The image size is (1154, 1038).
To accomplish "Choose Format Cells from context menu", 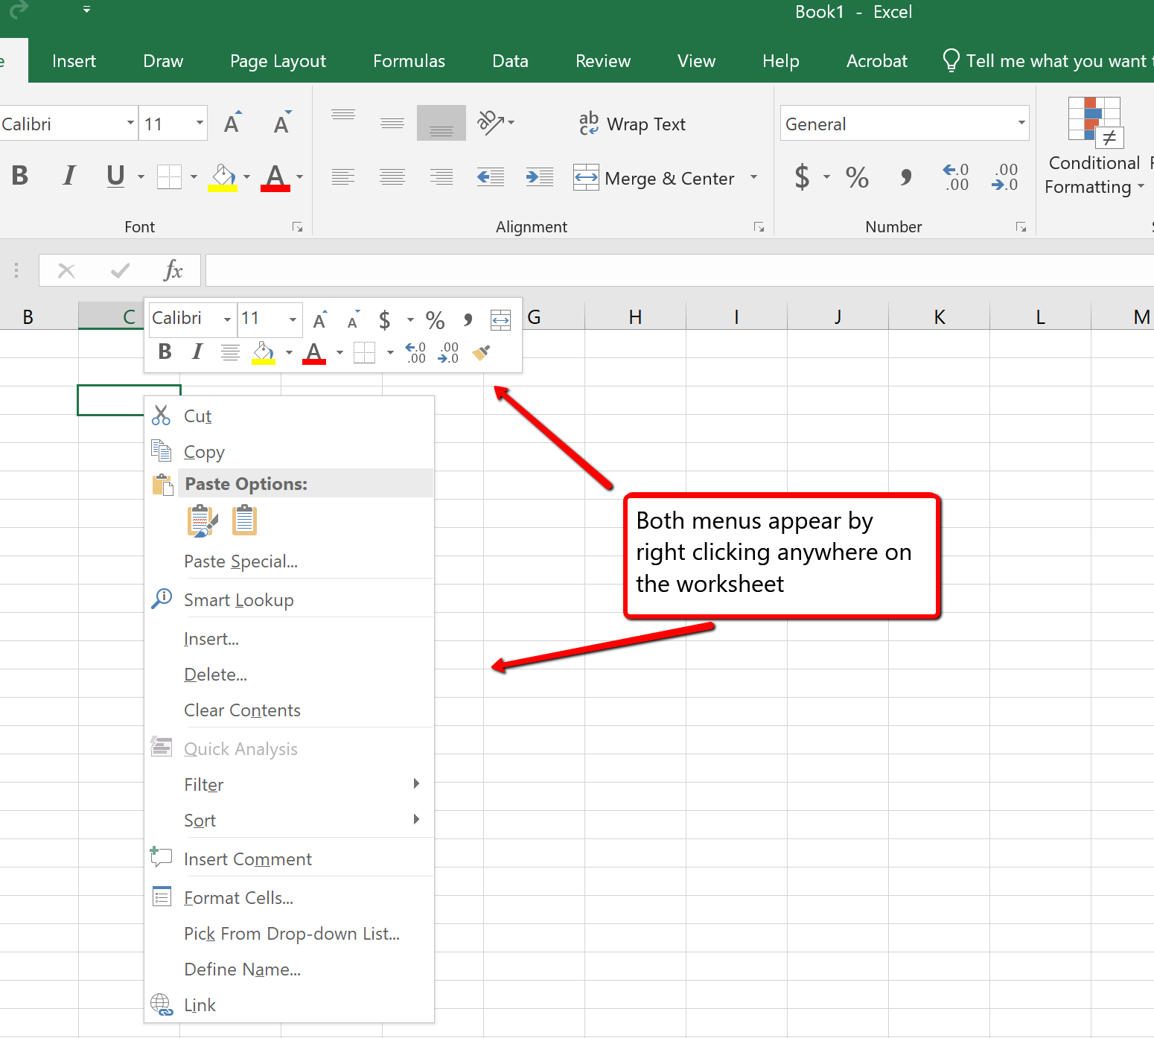I will click(289, 898).
